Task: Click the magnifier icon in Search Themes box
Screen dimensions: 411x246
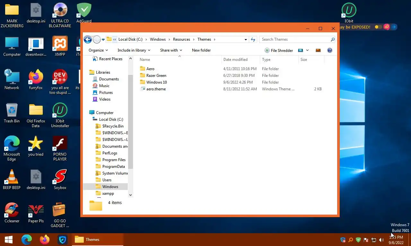Action: 333,39
